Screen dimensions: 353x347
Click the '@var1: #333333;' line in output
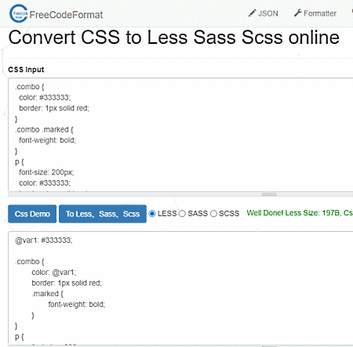[44, 240]
